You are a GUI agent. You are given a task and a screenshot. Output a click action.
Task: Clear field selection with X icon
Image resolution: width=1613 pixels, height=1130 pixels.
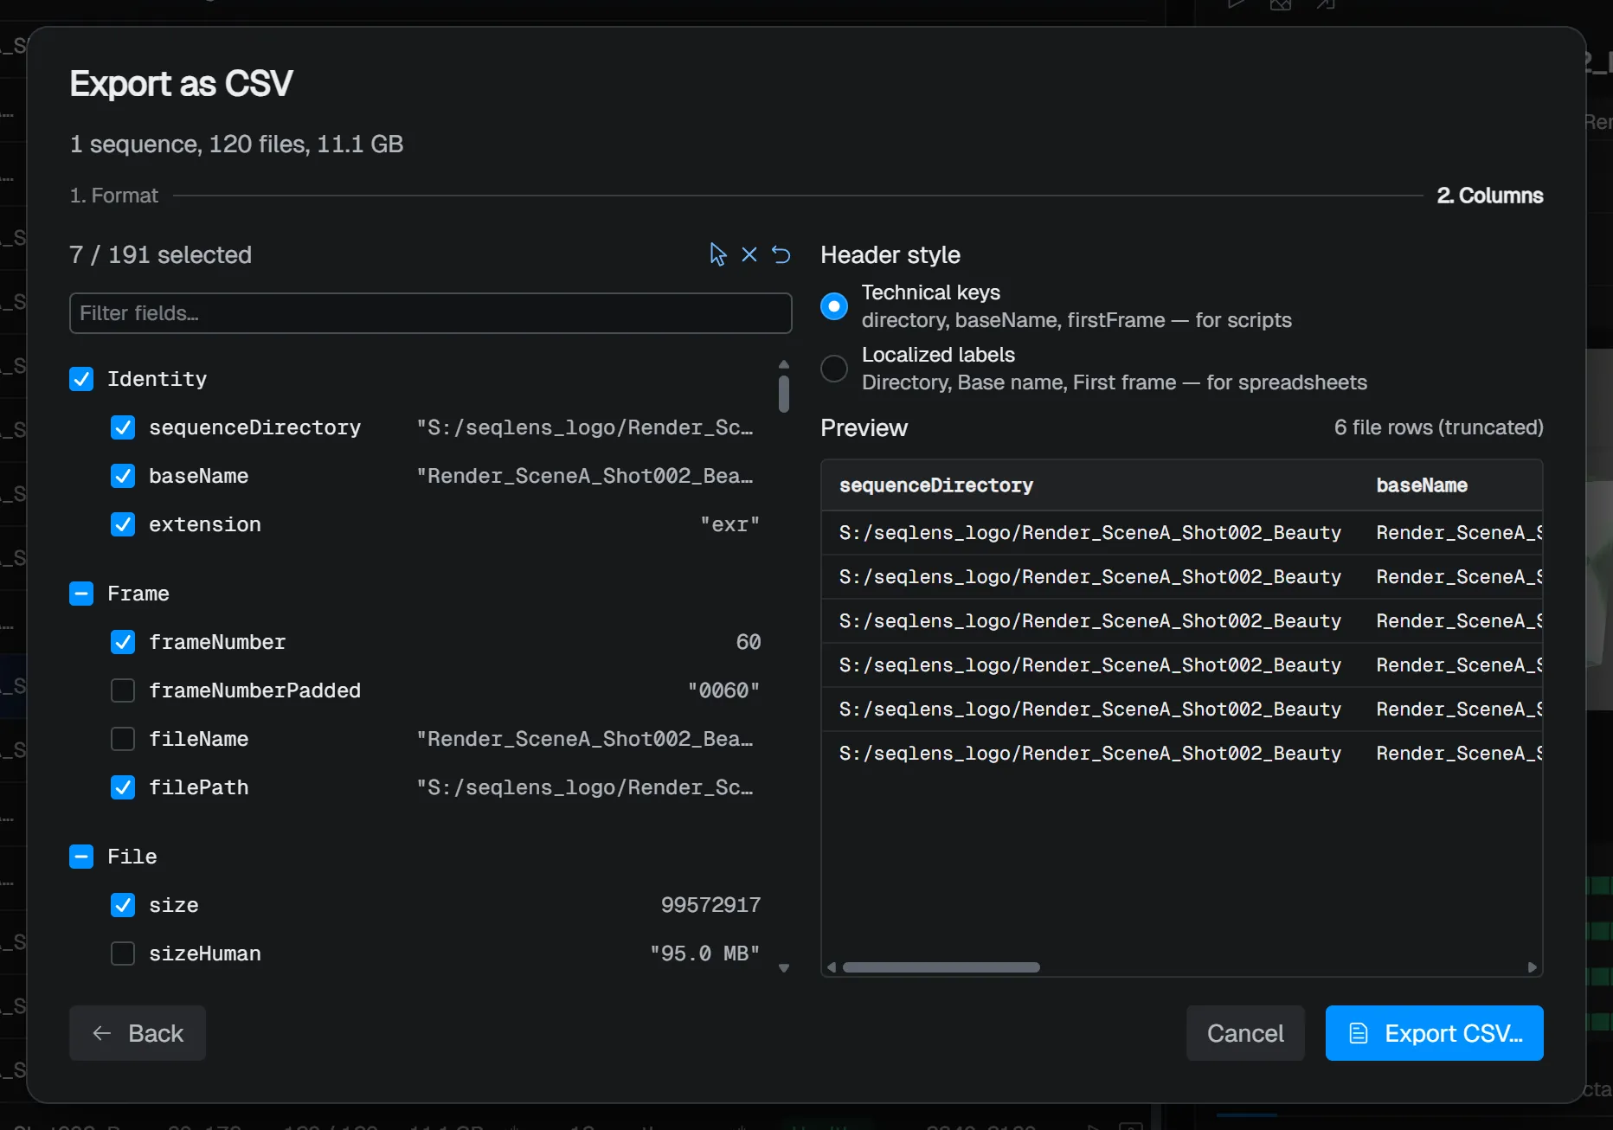(x=749, y=254)
